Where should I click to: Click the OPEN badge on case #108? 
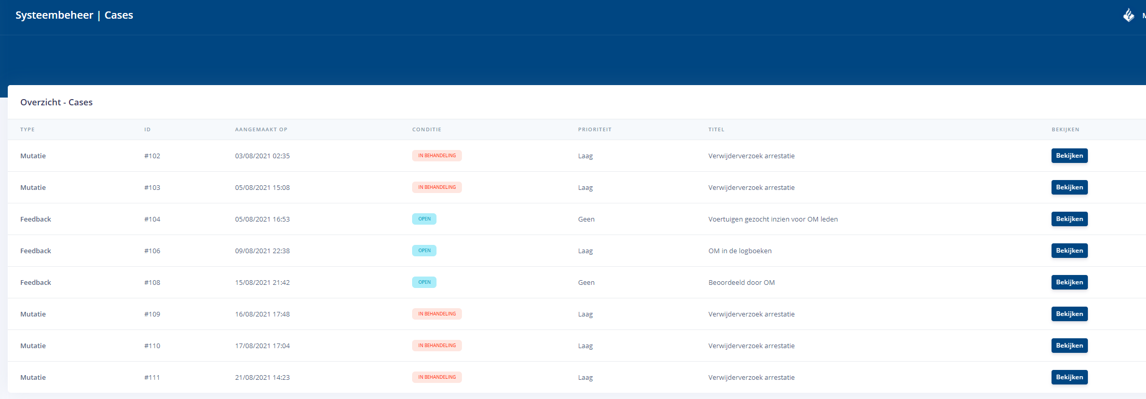[x=424, y=282]
